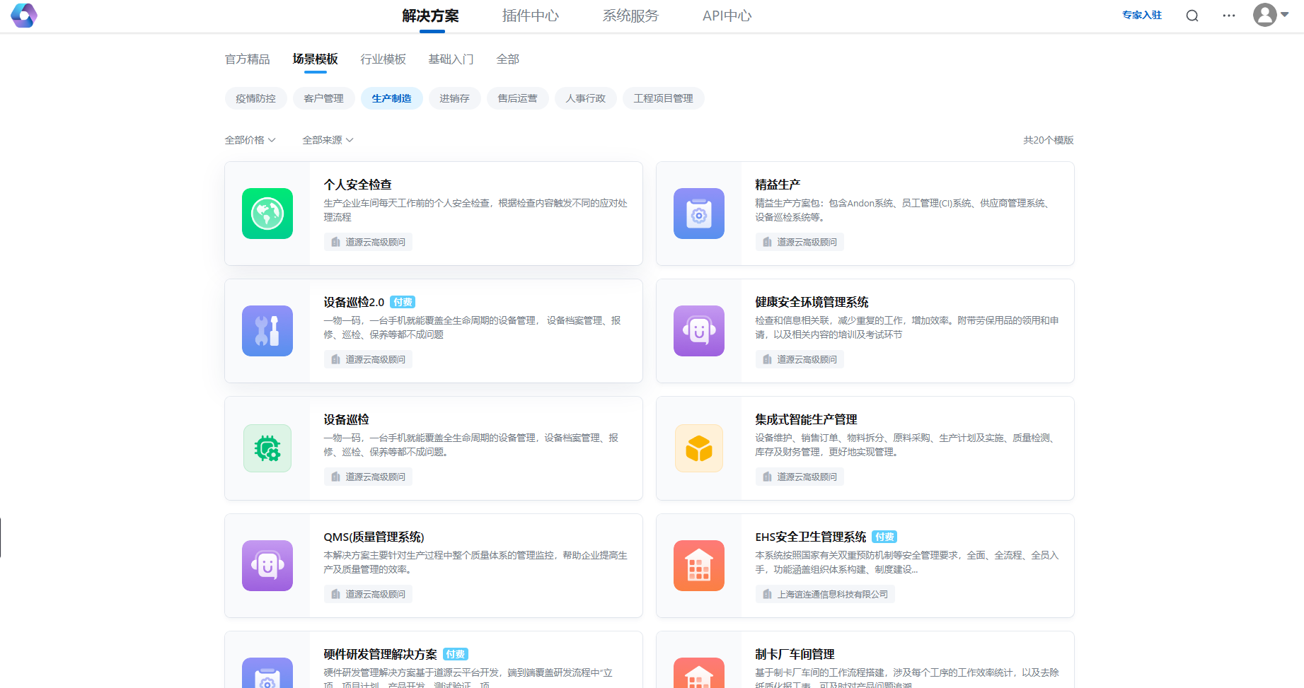Click the wrench icon for 设备巡检2.0
Viewport: 1304px width, 688px height.
pyautogui.click(x=267, y=331)
